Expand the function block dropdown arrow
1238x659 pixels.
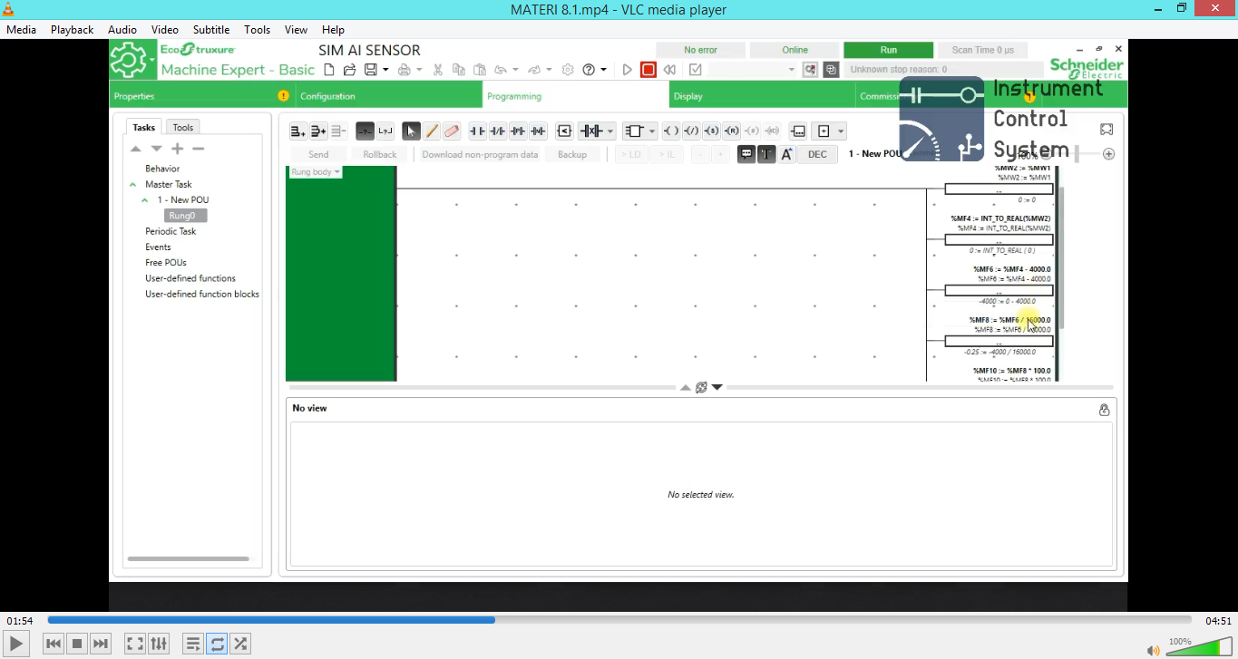coord(652,131)
